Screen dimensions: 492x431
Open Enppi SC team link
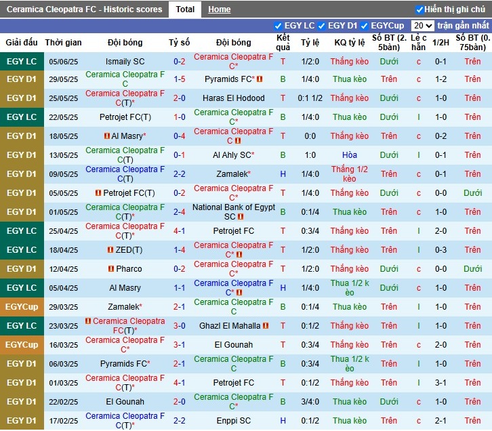233,421
